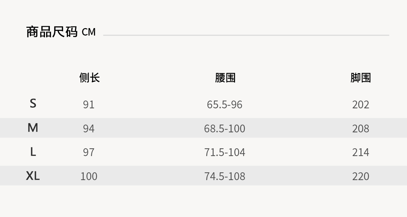
Task: Click hem circumference value 220
Action: pyautogui.click(x=361, y=176)
